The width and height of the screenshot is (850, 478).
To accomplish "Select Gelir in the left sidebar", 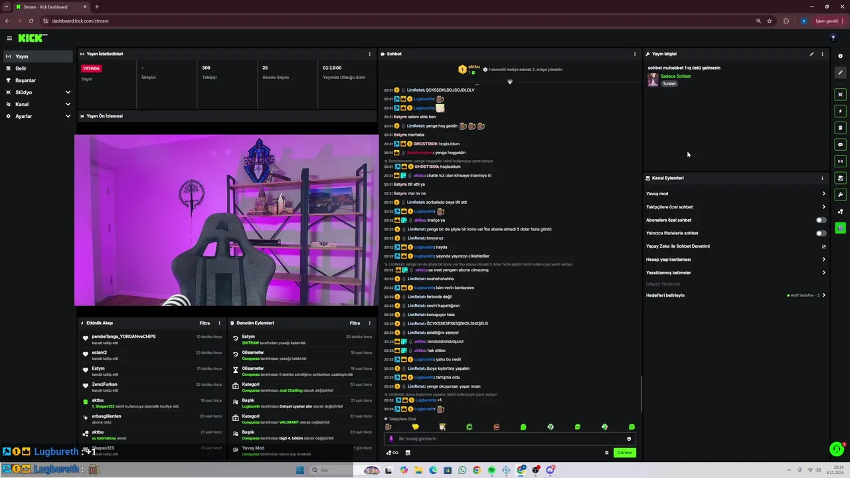I will 38,68.
